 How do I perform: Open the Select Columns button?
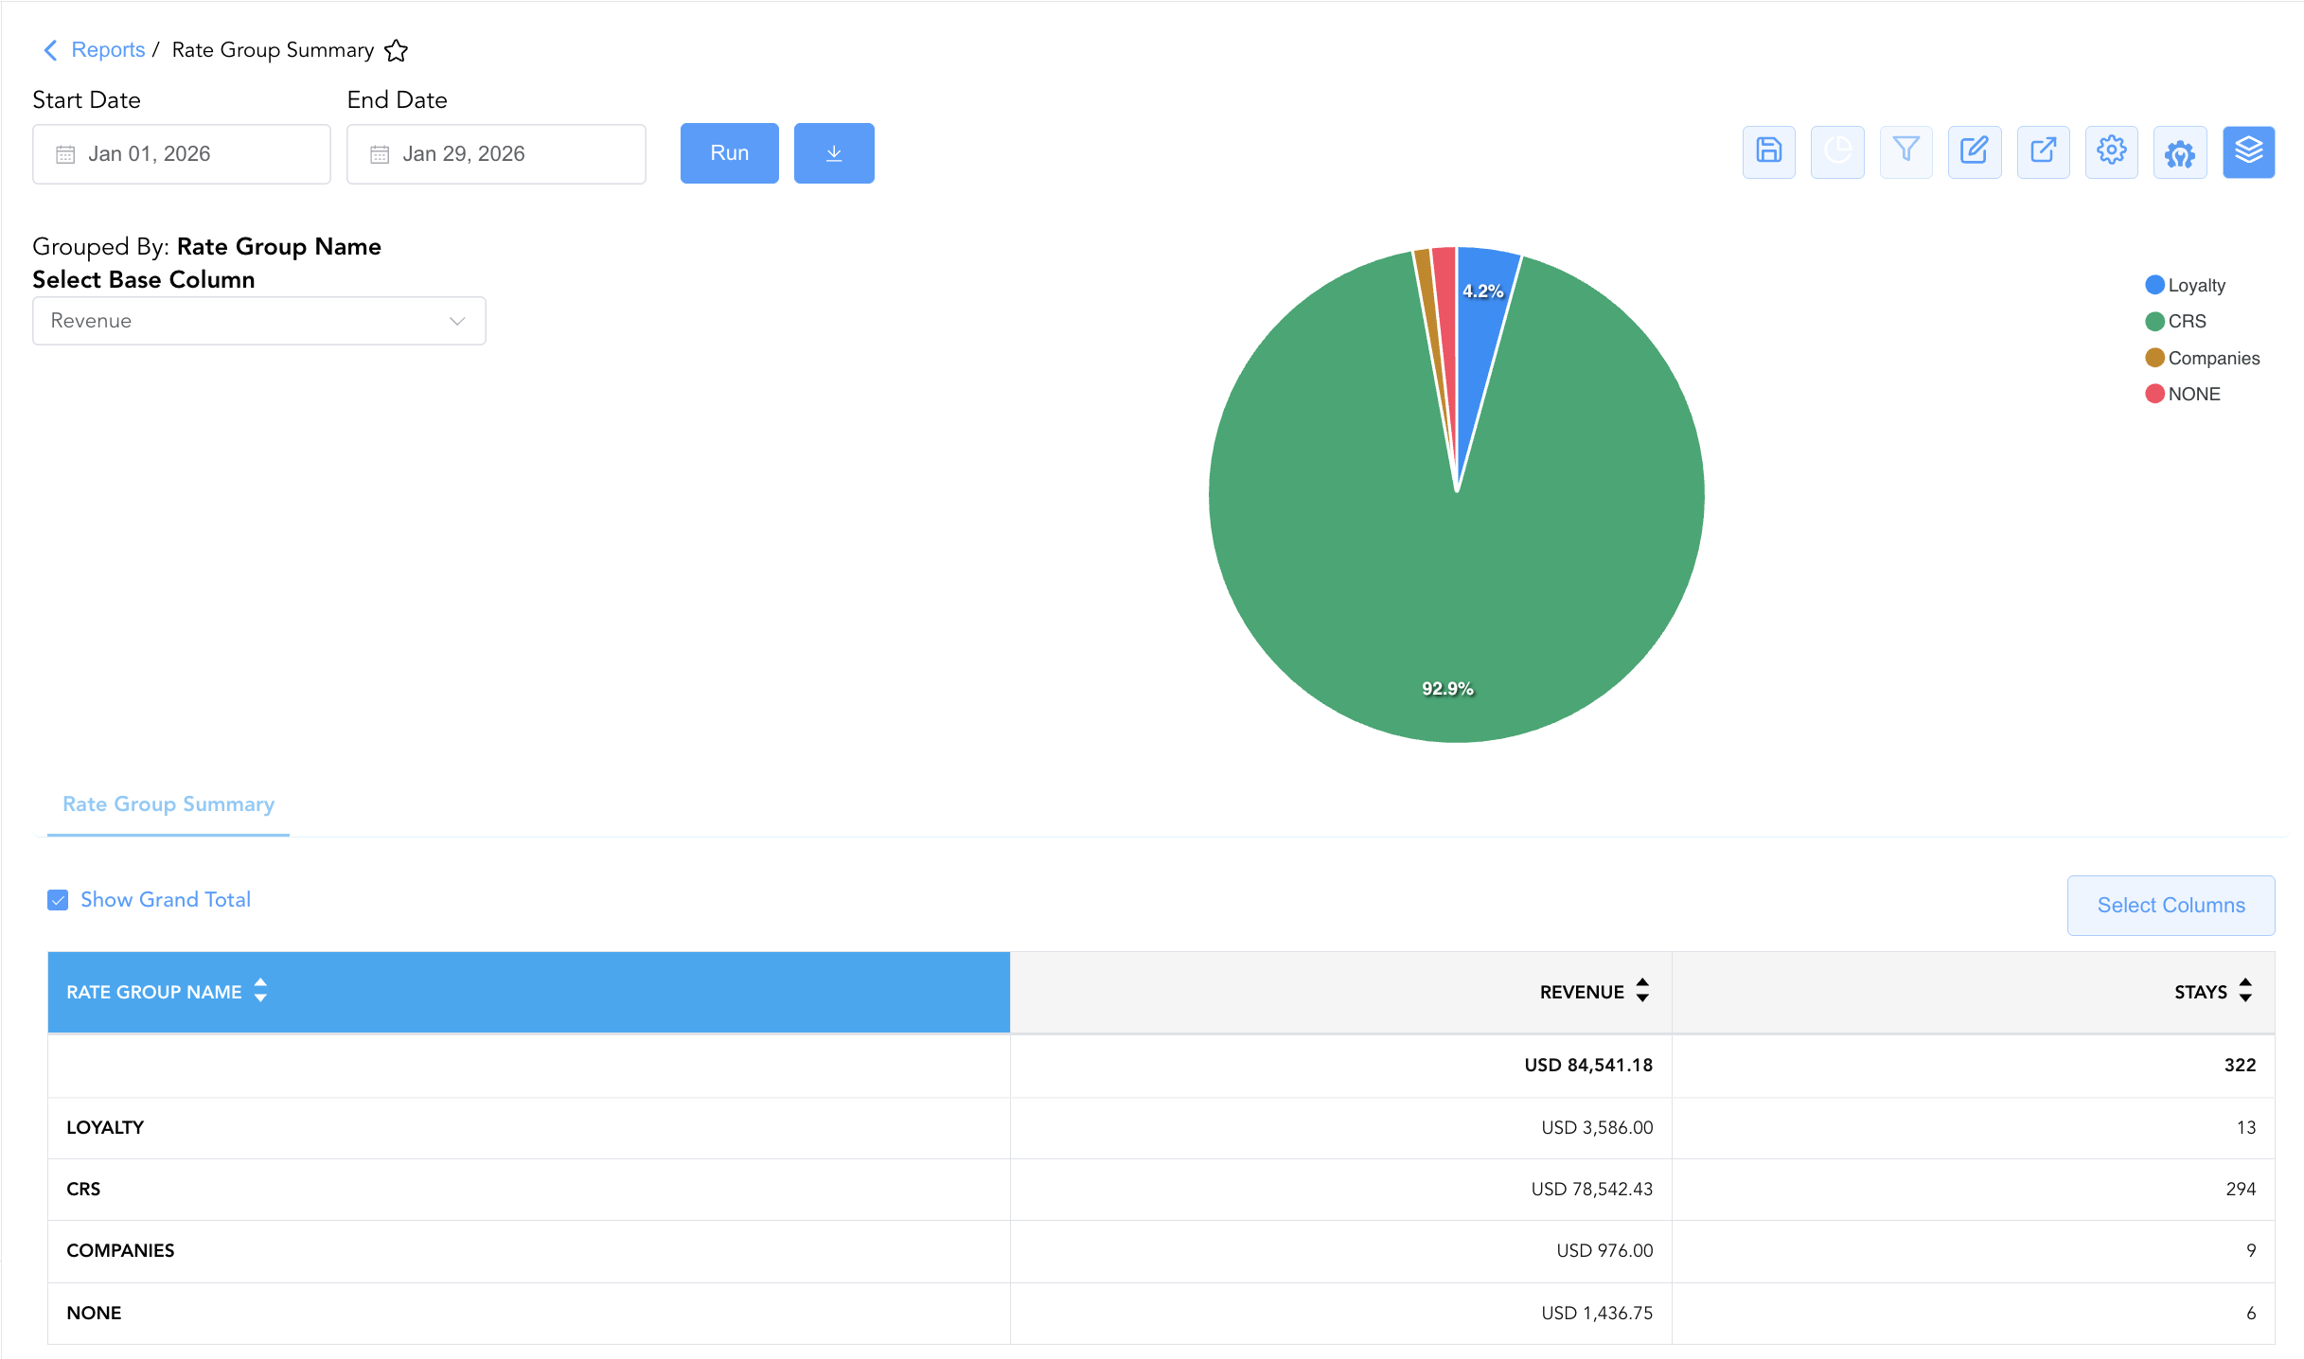point(2171,906)
